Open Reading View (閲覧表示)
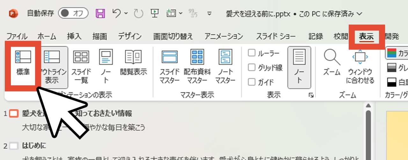 point(133,63)
